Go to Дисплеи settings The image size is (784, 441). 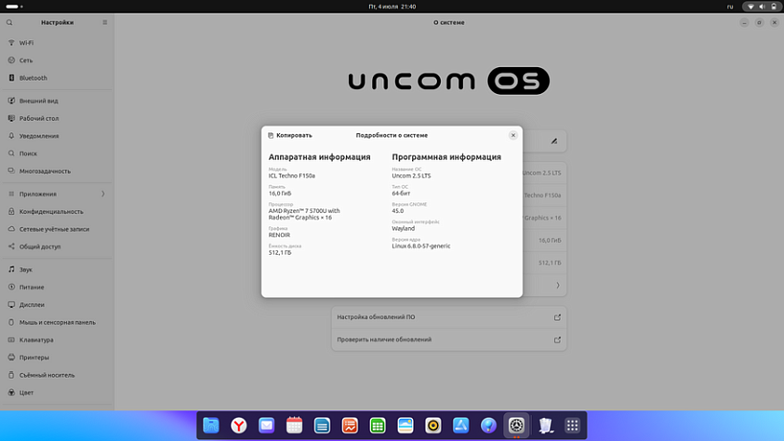(32, 305)
